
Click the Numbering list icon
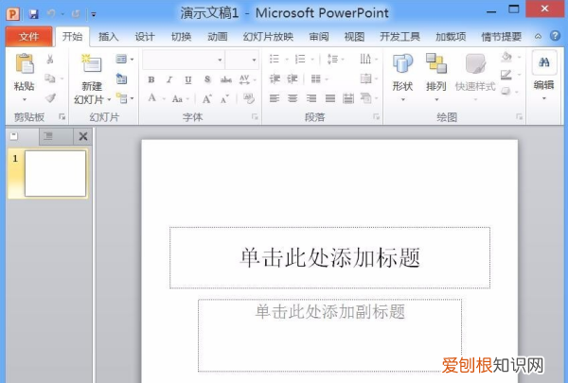[x=300, y=59]
